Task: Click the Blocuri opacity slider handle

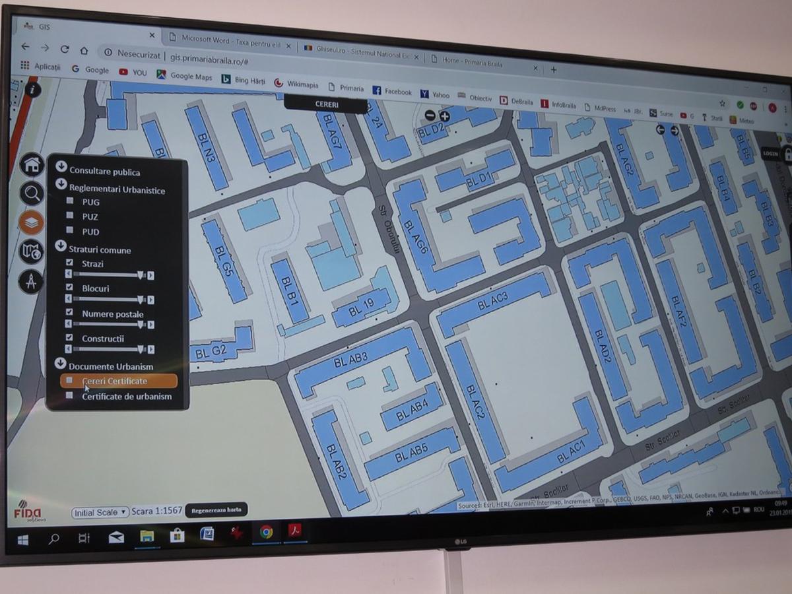Action: (141, 300)
